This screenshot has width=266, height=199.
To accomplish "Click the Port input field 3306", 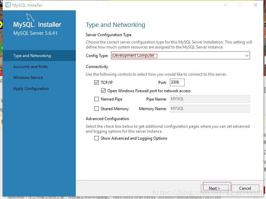I will [x=177, y=82].
